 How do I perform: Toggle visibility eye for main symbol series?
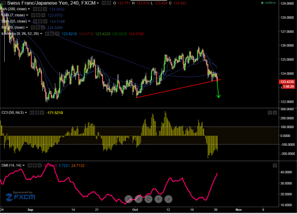click(104, 3)
